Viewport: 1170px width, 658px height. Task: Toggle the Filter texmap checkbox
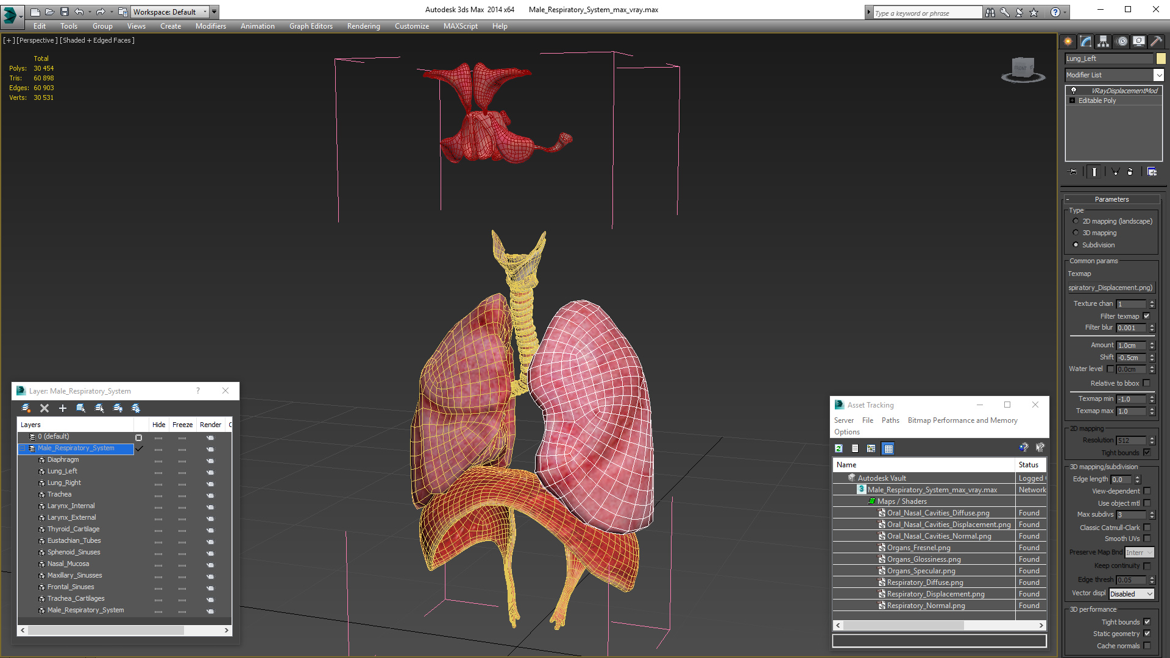click(1146, 316)
